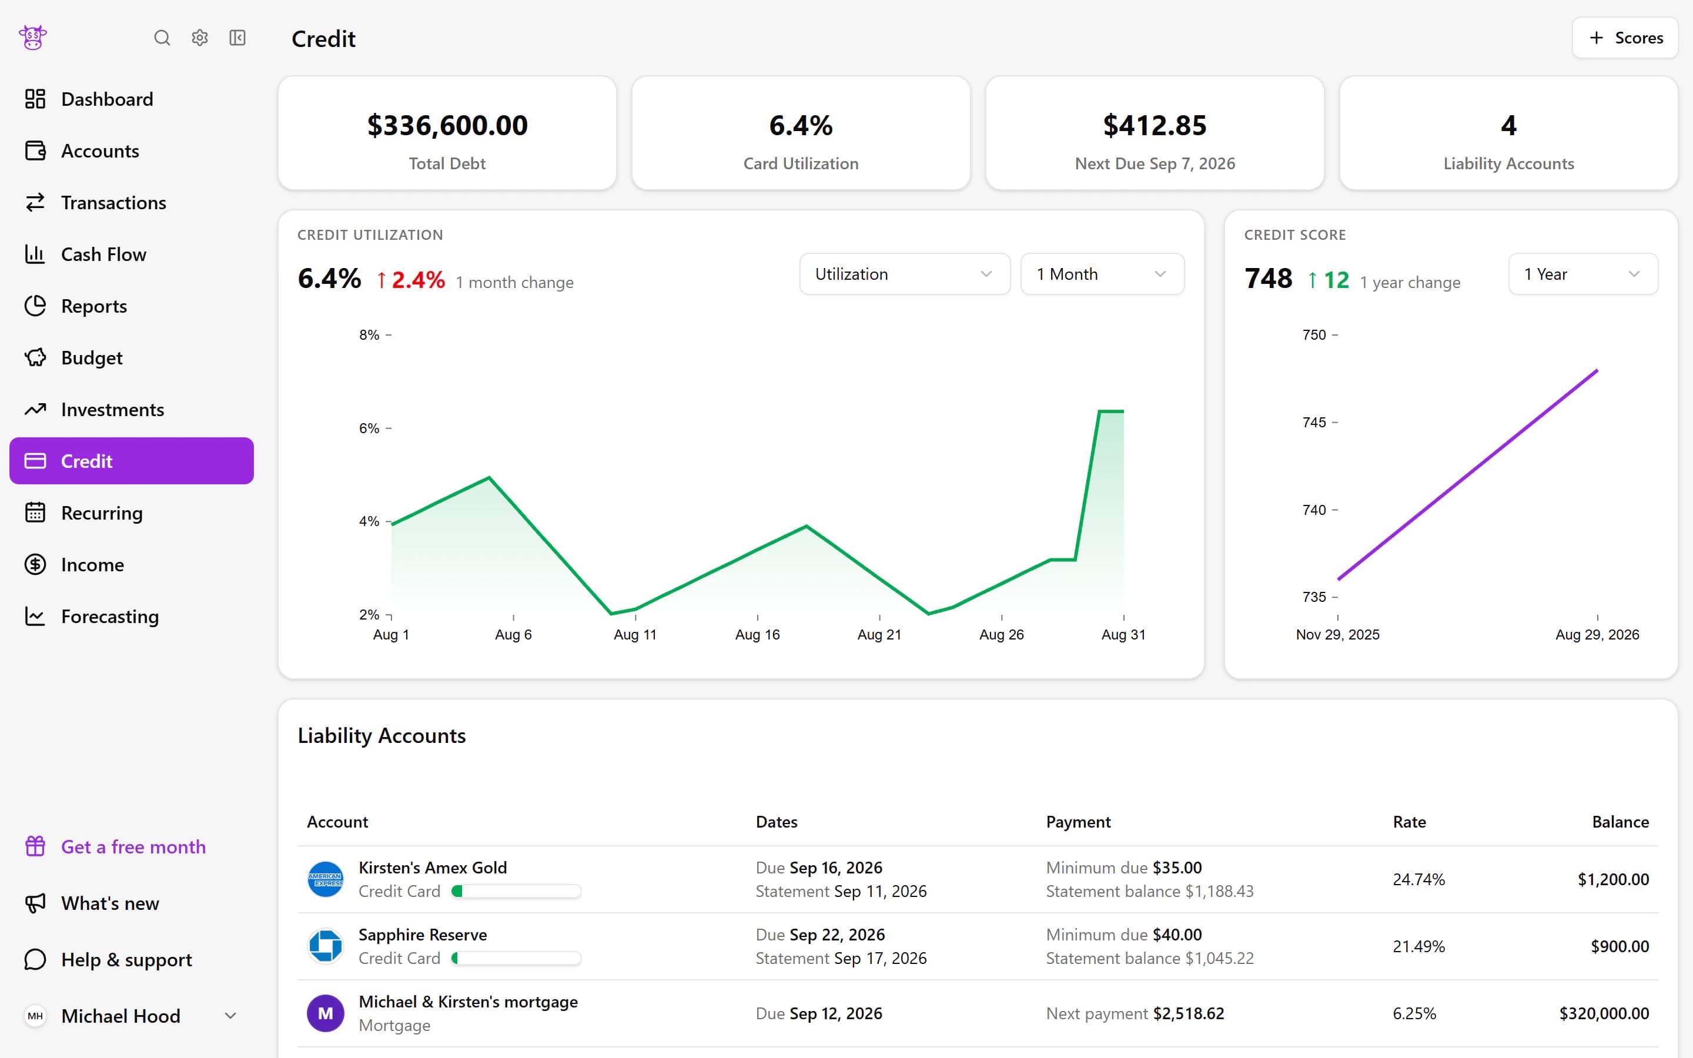Click the 748 credit score value
Screen dimensions: 1693x1058
point(1269,279)
